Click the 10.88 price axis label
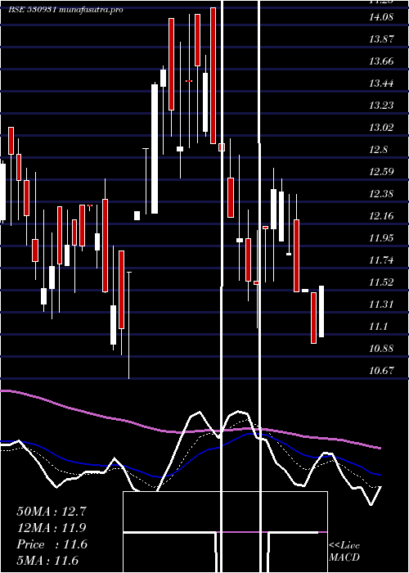409x573 pixels. point(382,349)
